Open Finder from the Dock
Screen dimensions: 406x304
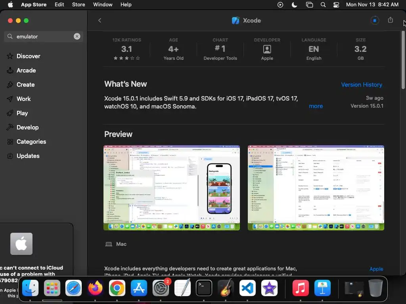[30, 288]
